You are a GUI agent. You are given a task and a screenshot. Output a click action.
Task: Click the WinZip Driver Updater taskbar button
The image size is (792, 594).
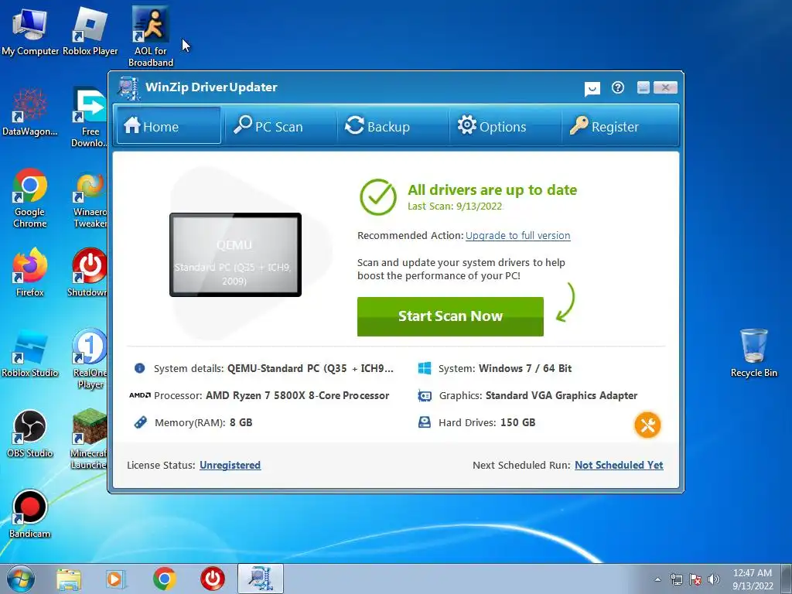(261, 579)
